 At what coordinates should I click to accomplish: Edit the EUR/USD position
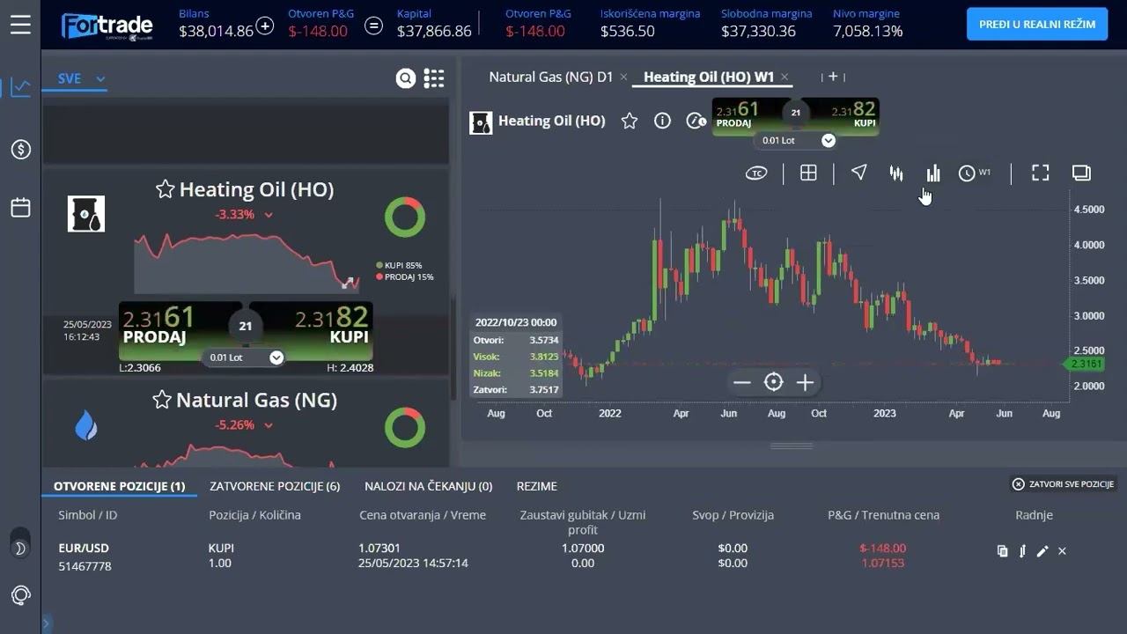pos(1042,551)
